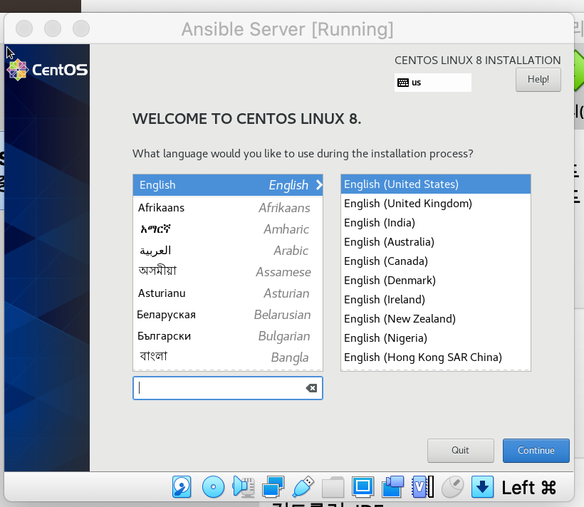Choose English (Canada) locale

click(x=436, y=261)
